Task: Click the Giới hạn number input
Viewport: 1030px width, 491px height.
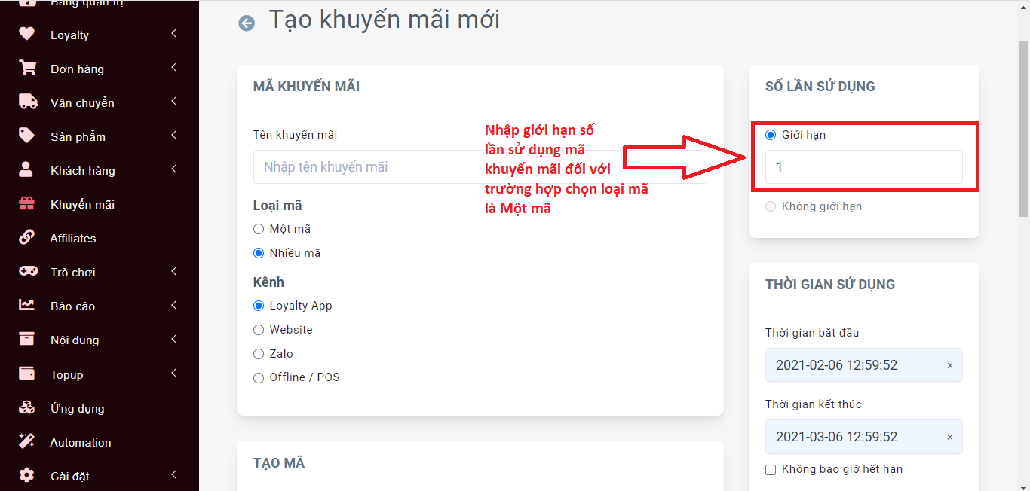Action: [x=863, y=167]
